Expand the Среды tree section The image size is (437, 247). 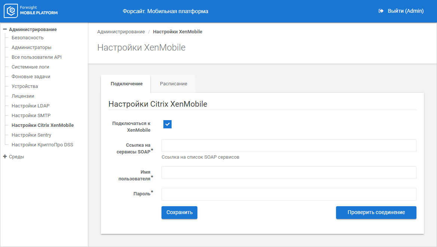5,157
